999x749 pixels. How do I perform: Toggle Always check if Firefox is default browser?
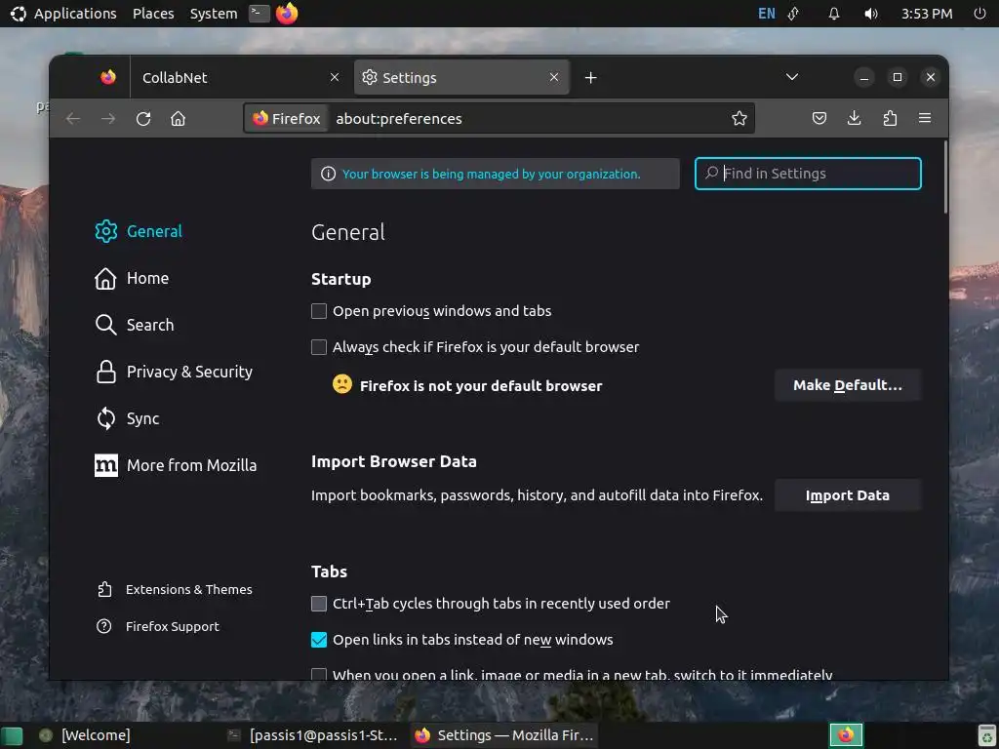coord(319,347)
